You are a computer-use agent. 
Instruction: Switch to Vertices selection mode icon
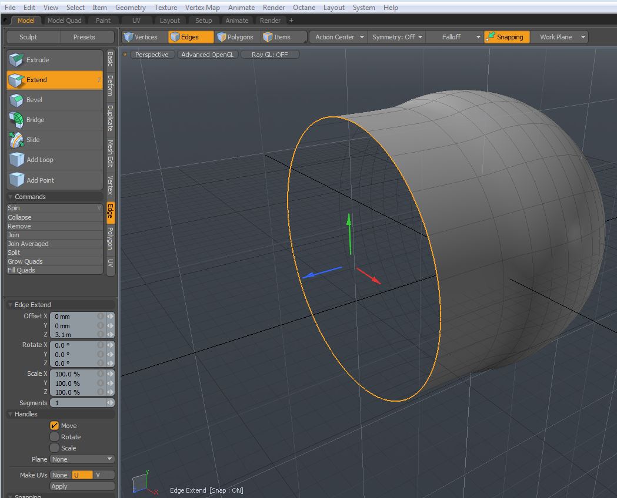coord(128,37)
